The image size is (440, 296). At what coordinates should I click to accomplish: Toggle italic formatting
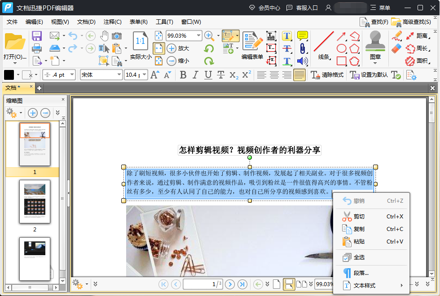point(196,75)
